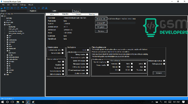Click the copy toolbar icon
This screenshot has width=188, height=104.
pyautogui.click(x=15, y=8)
